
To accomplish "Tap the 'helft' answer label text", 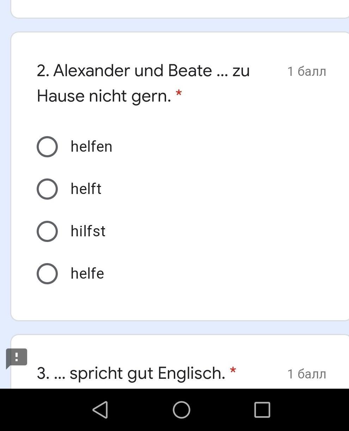I will pyautogui.click(x=86, y=189).
